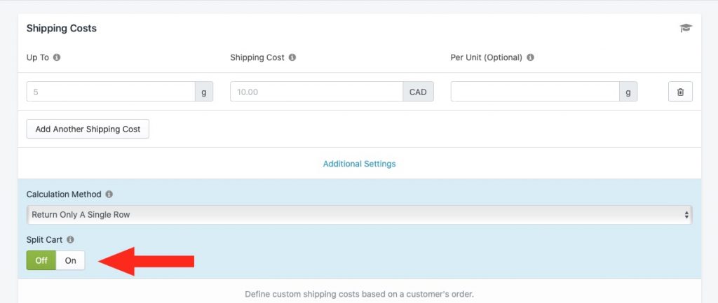Click the Shipping Cost amount field
Screen dimensions: 718x303
tap(316, 92)
